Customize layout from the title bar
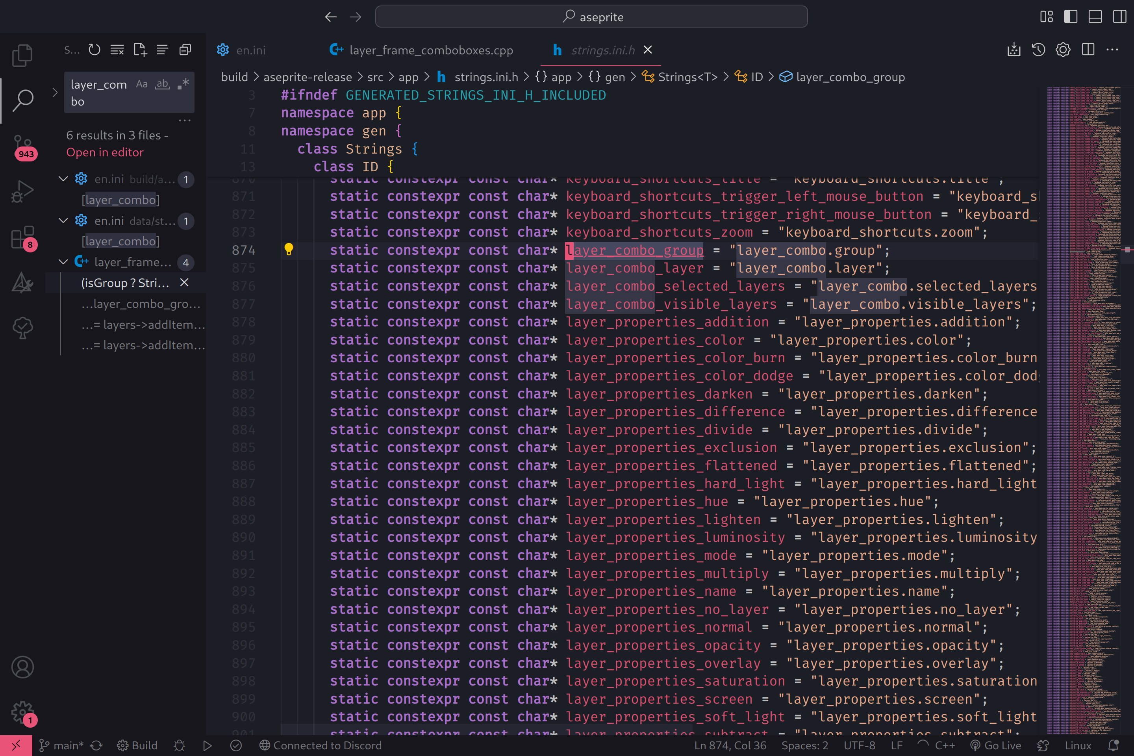The width and height of the screenshot is (1134, 756). (x=1047, y=17)
